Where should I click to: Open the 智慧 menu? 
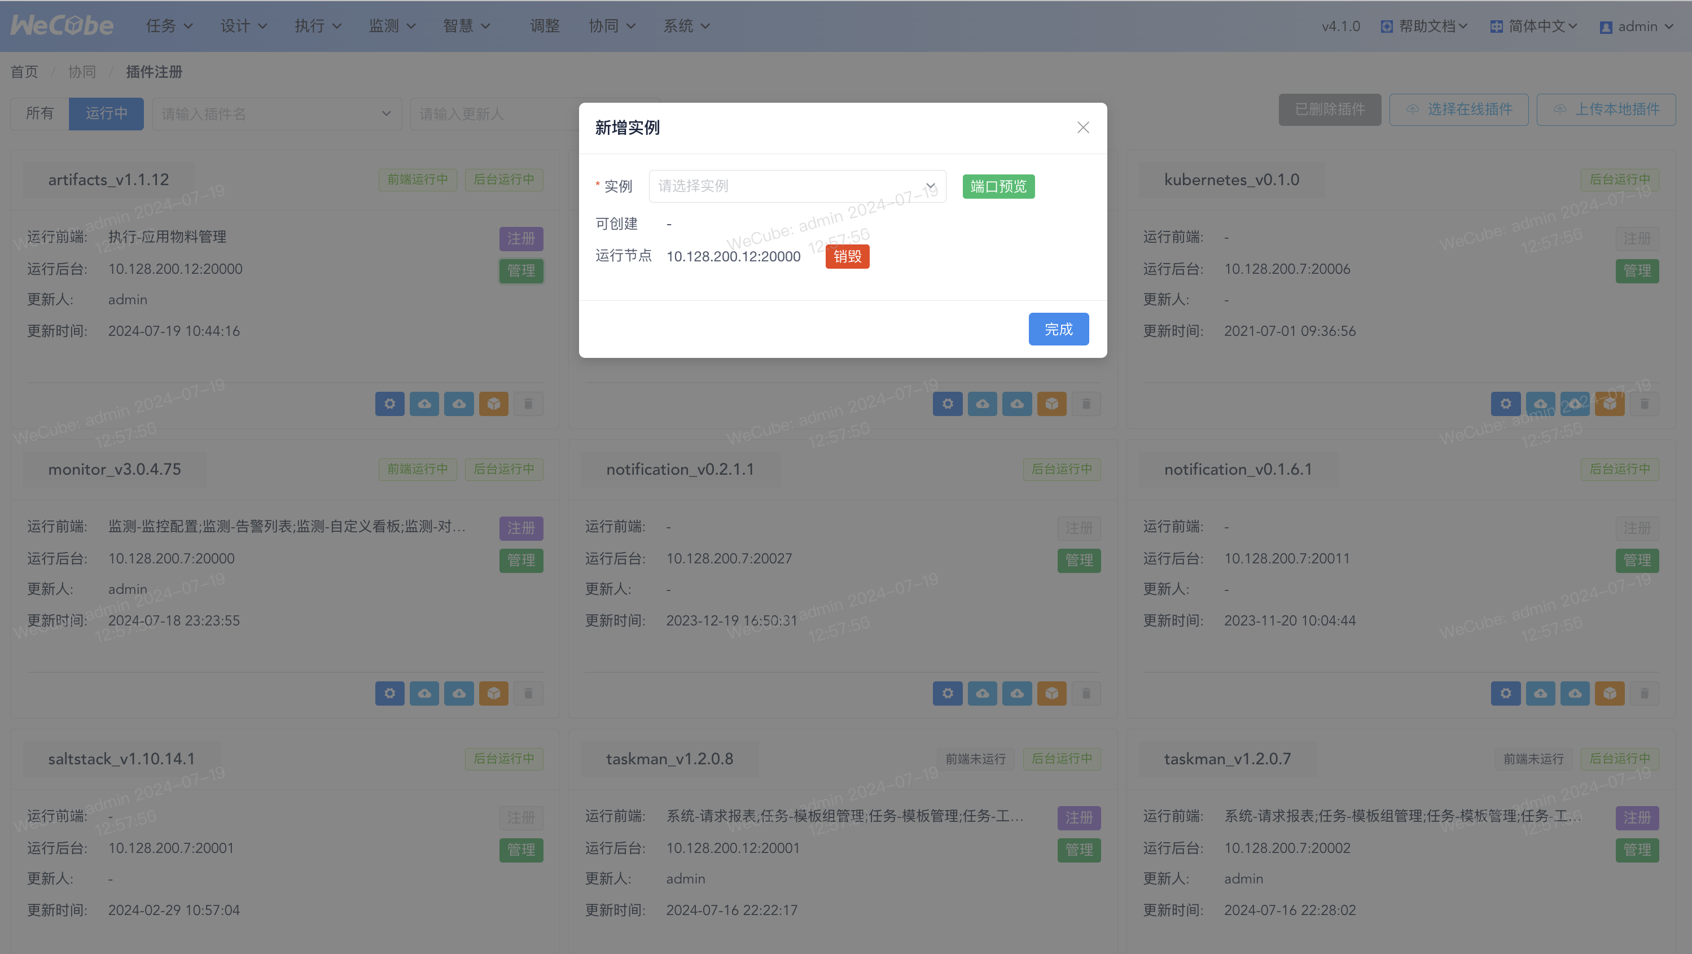[x=466, y=27]
